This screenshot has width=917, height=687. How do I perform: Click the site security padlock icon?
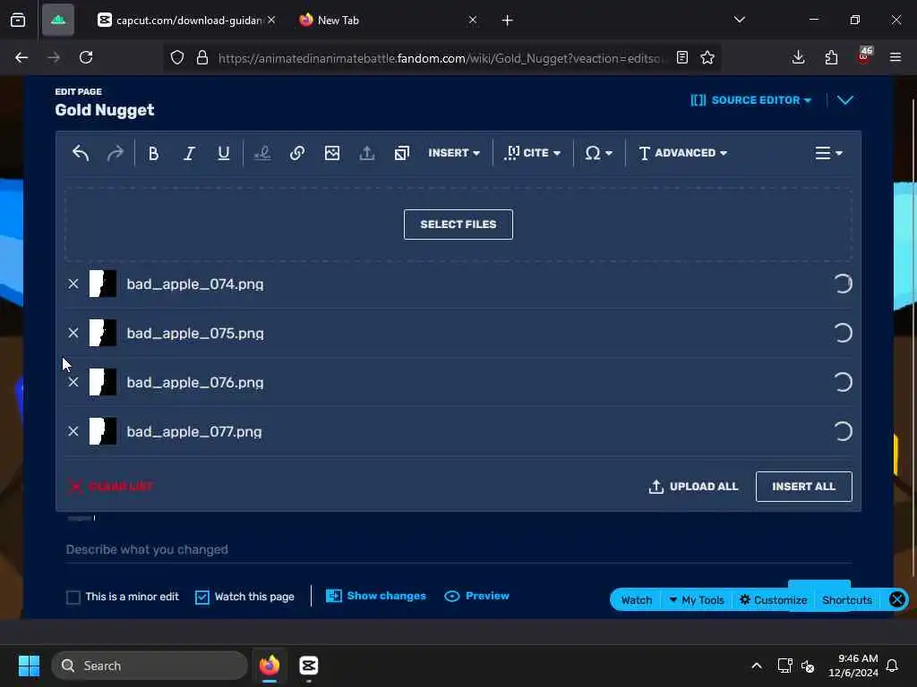coord(201,57)
